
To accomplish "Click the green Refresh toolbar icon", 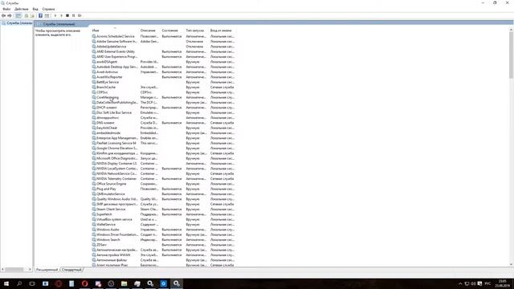I will click(27, 16).
